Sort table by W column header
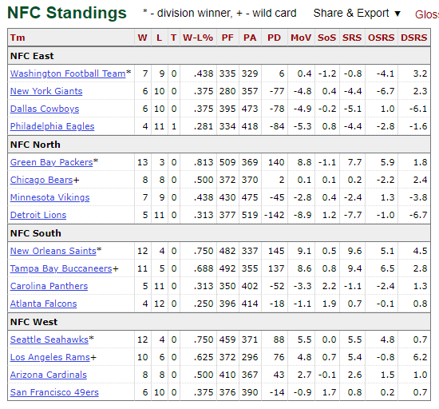This screenshot has height=409, width=439. click(143, 38)
